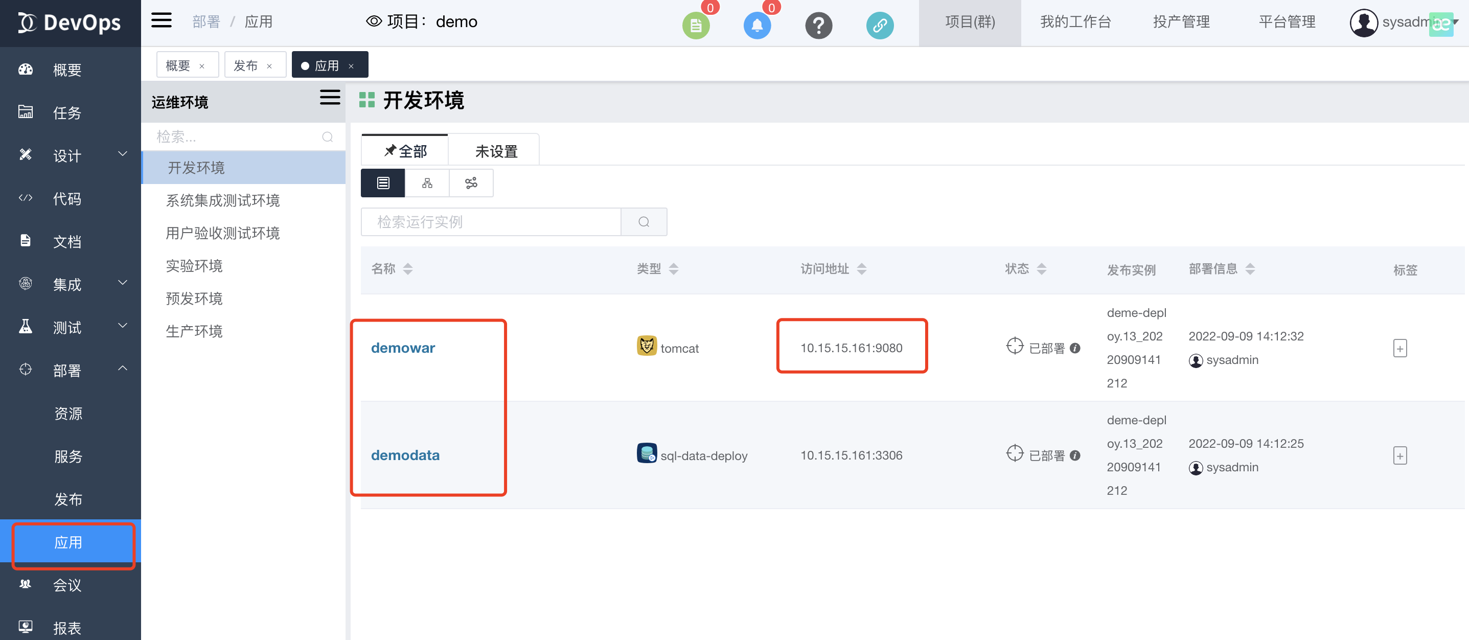Toggle the eye icon beside 项目 demo

pyautogui.click(x=374, y=21)
